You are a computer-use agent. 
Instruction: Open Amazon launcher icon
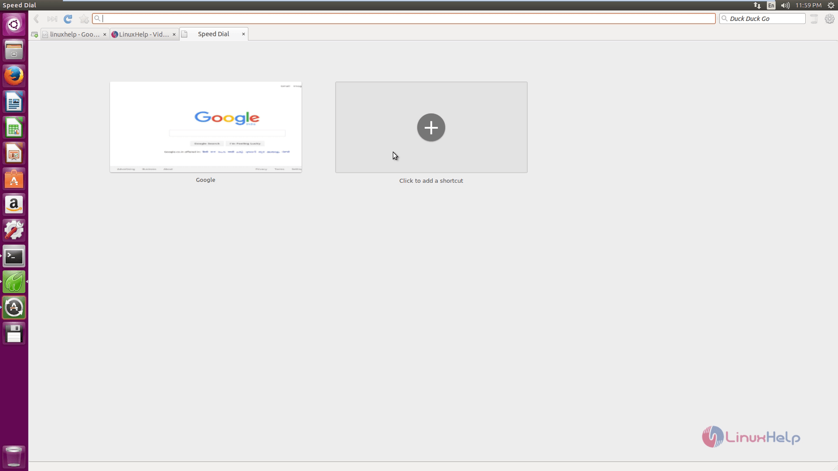[x=14, y=205]
